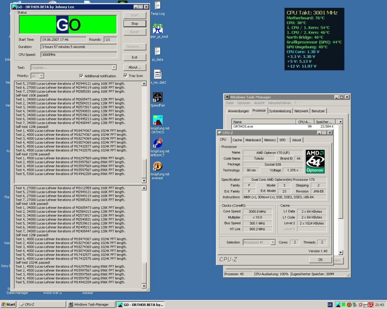Click OK in the CPU-Z window
Screen dimensions: 387x309
pyautogui.click(x=320, y=260)
